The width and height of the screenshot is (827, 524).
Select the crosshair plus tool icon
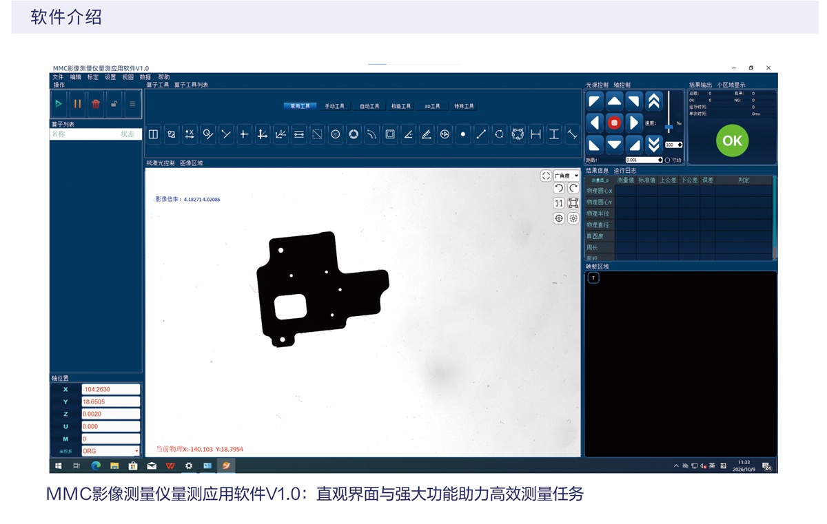pos(244,134)
